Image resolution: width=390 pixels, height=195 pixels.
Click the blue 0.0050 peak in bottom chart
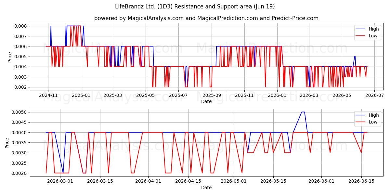pos(303,112)
